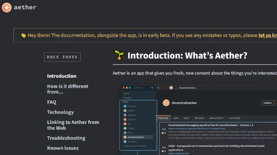Click the Aether logo icon

click(x=7, y=7)
